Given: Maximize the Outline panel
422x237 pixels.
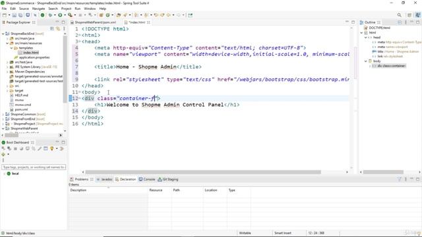Looking at the screenshot, I should (x=417, y=22).
